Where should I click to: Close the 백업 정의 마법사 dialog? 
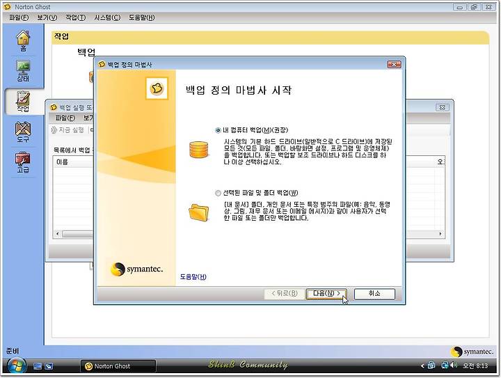(395, 65)
